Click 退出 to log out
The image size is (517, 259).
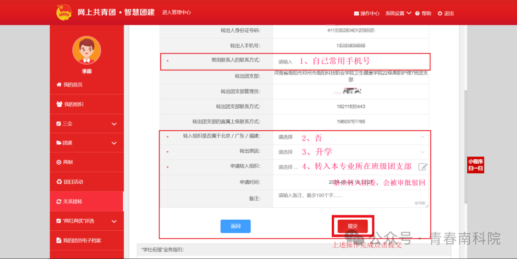pyautogui.click(x=446, y=13)
